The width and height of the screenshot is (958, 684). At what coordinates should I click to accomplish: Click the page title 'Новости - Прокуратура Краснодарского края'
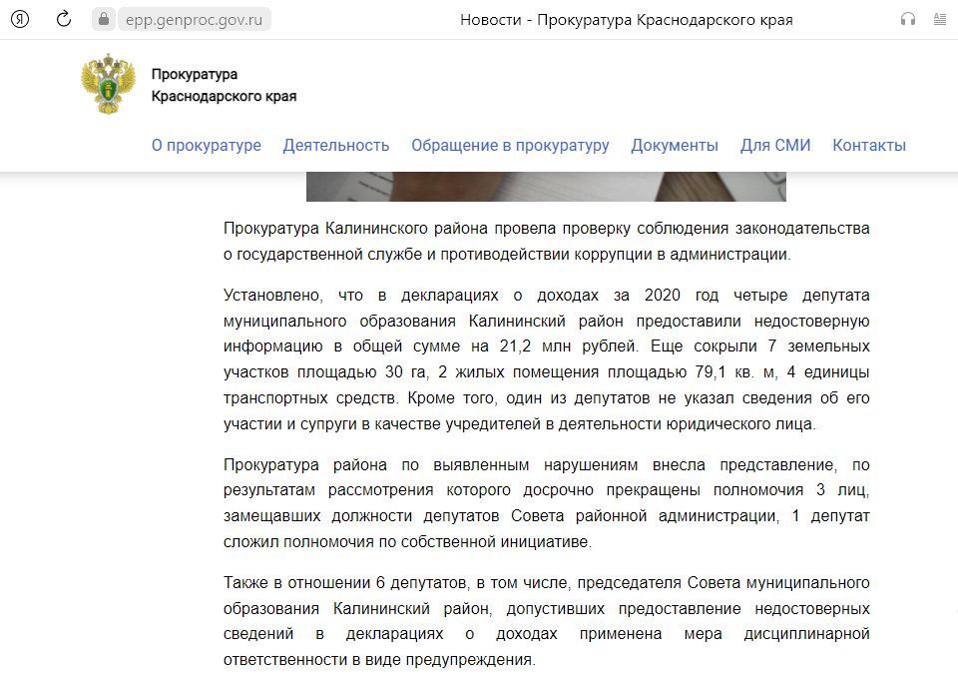point(626,19)
